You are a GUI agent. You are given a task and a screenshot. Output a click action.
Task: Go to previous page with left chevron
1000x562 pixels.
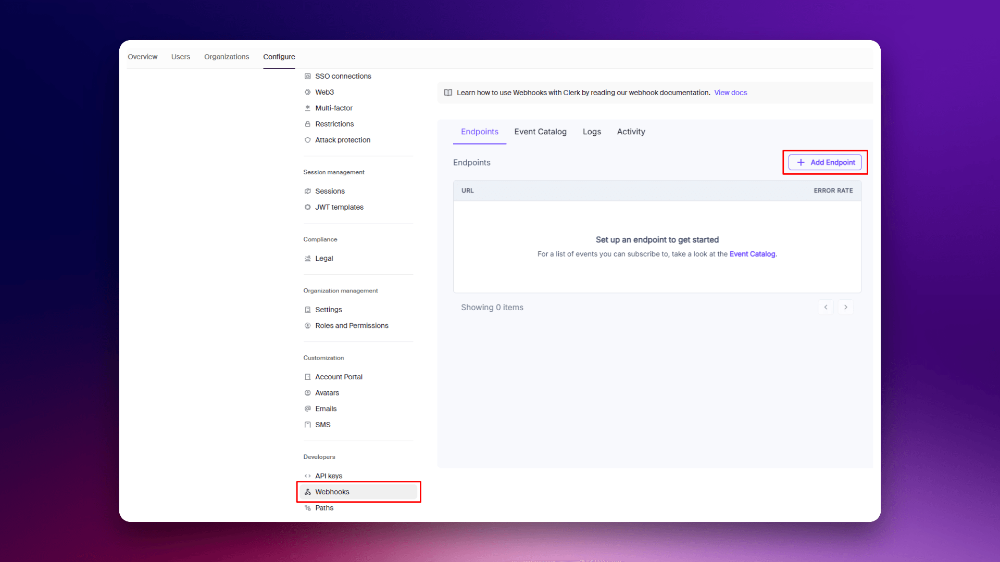(826, 308)
